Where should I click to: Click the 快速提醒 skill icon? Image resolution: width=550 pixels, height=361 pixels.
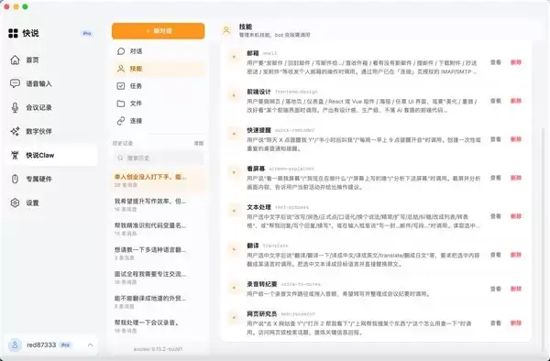pyautogui.click(x=234, y=134)
